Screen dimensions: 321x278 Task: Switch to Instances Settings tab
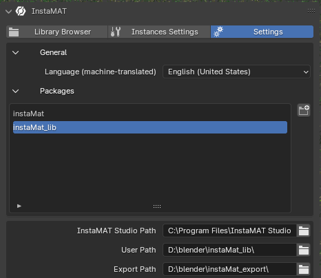pos(159,32)
